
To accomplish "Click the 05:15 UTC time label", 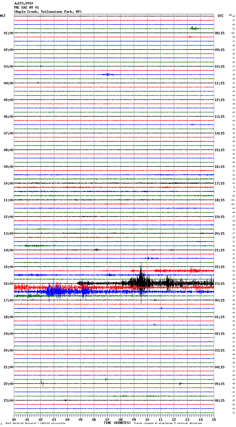I will point(220,384).
